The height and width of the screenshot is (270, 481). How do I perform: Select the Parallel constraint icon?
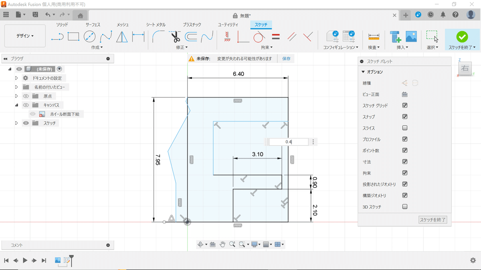click(292, 37)
